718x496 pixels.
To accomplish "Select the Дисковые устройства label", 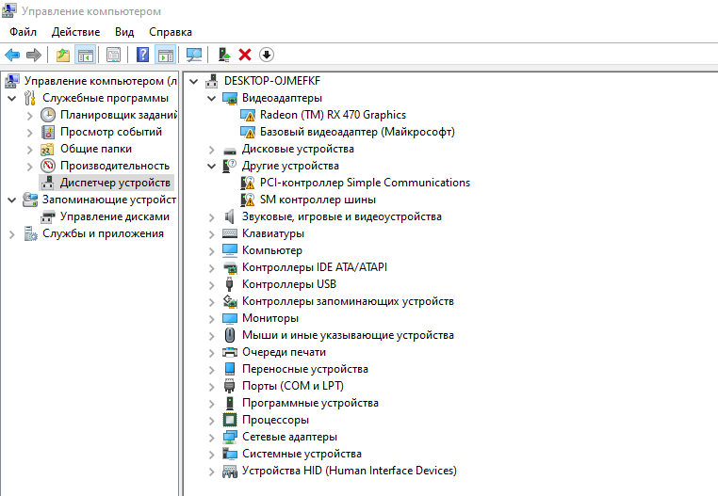I will [x=298, y=149].
